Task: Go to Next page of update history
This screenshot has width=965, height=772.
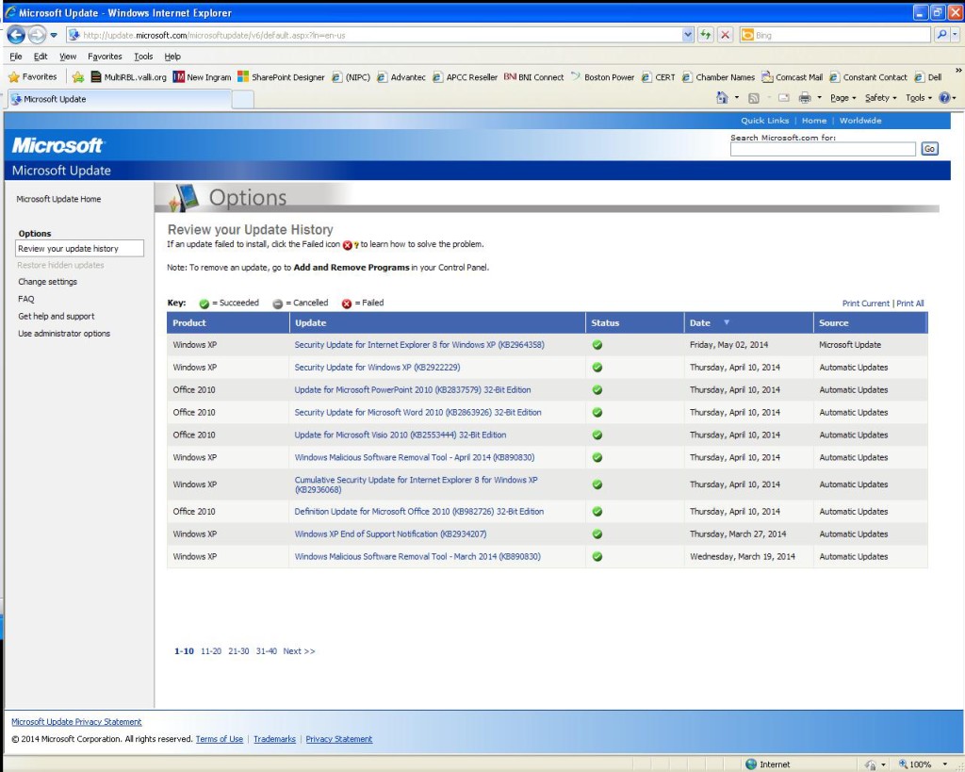Action: coord(298,650)
